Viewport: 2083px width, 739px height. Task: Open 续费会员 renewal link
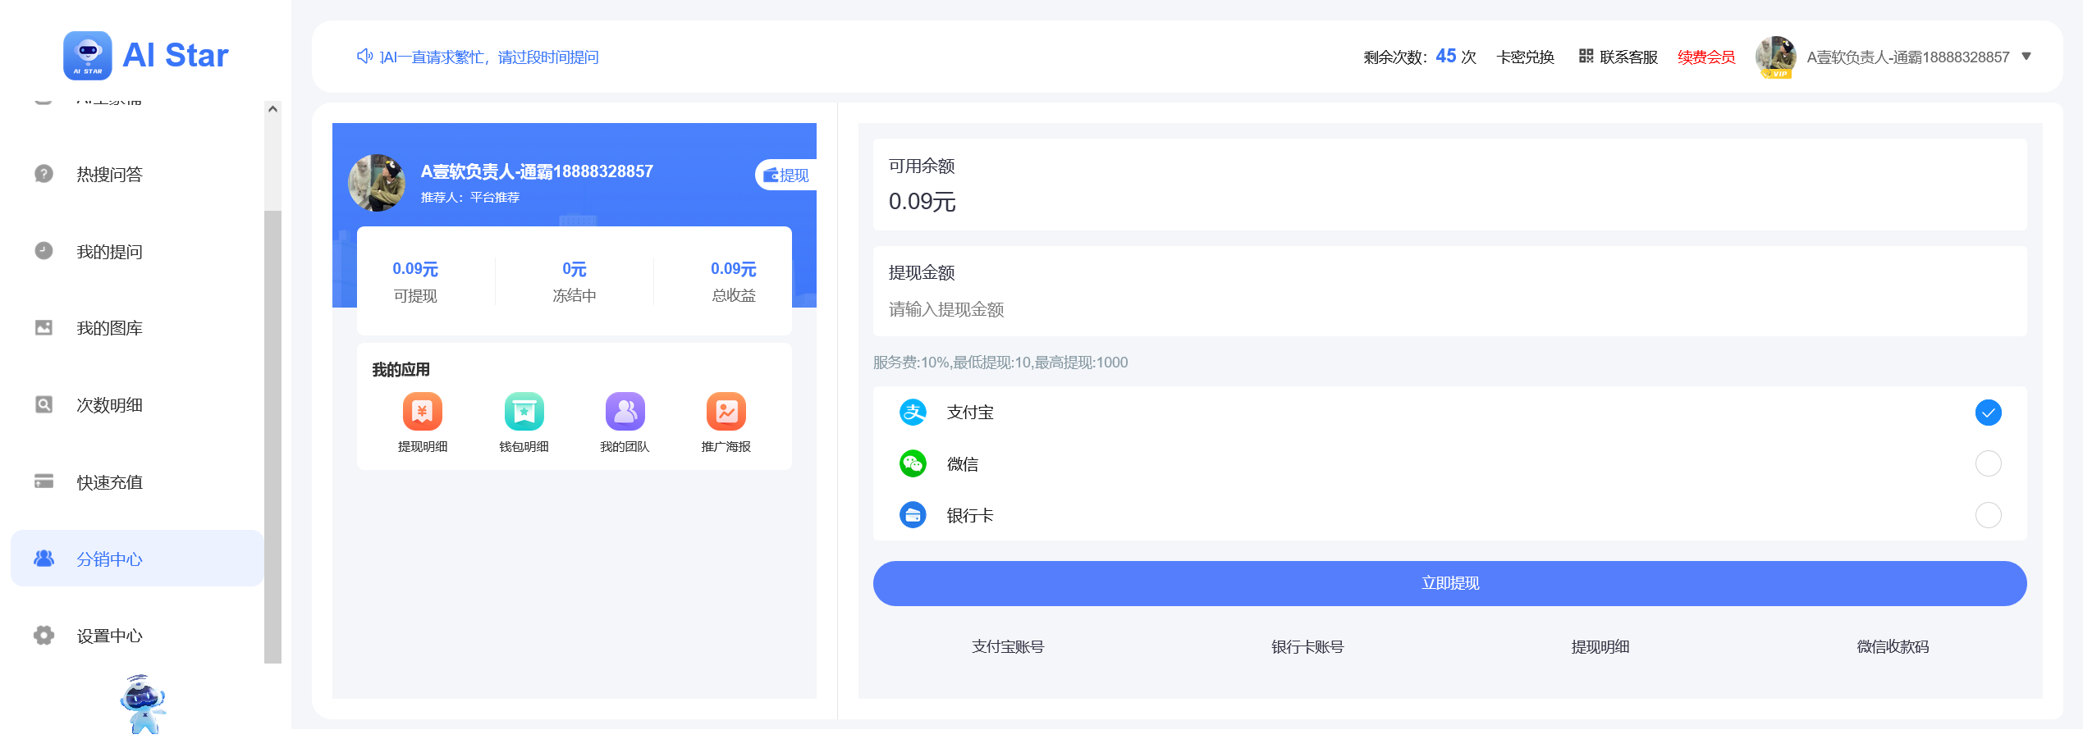[x=1706, y=57]
